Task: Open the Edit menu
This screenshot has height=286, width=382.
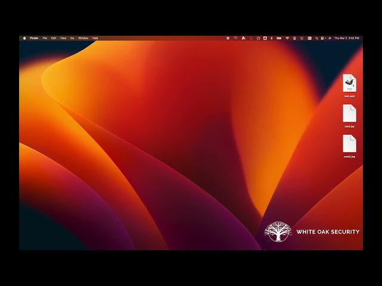Action: pos(54,38)
